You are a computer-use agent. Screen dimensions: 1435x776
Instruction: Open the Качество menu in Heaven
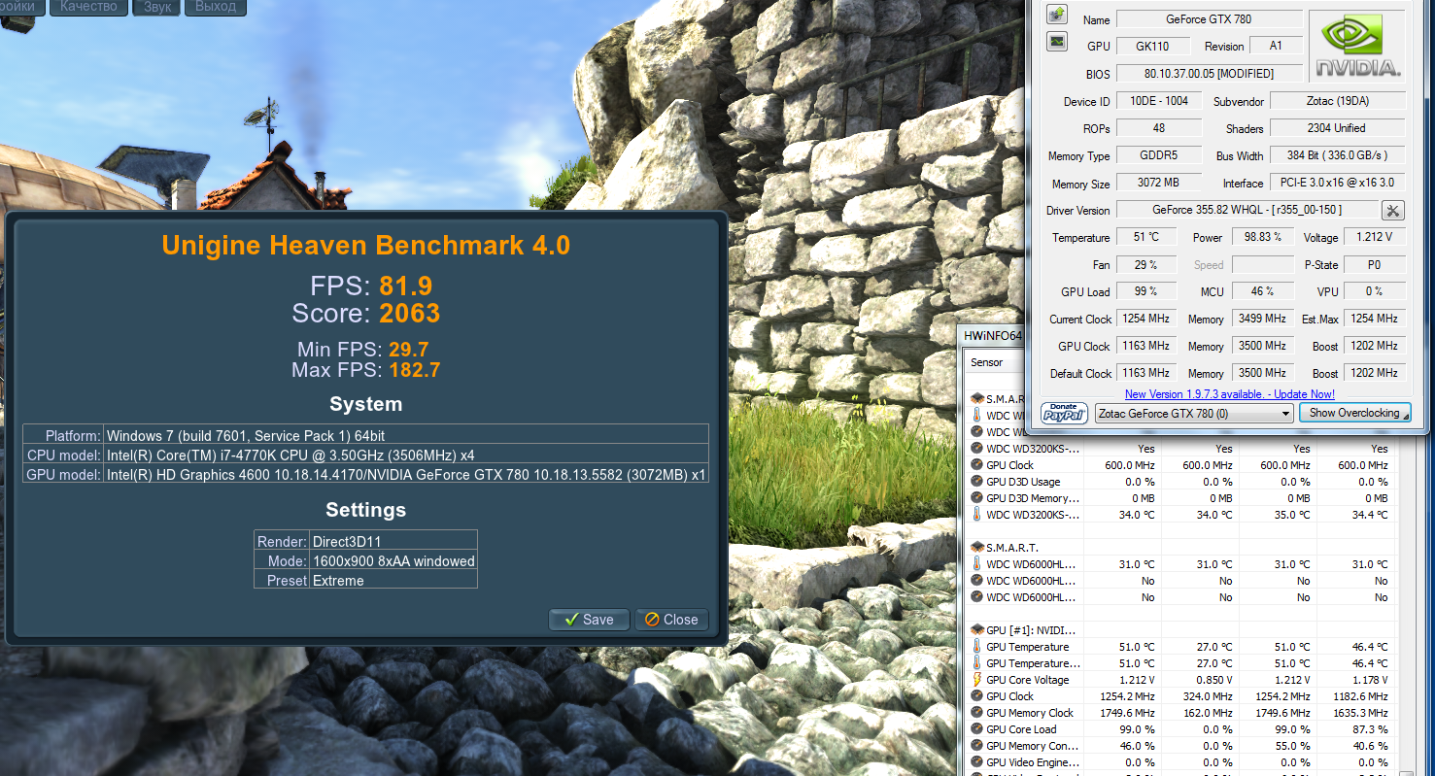click(88, 8)
